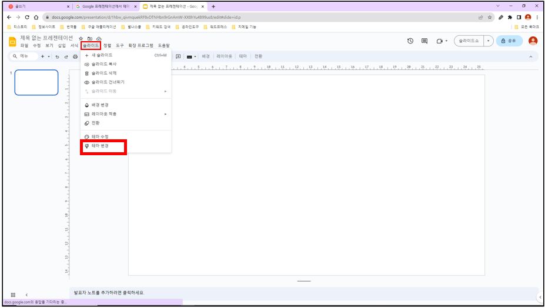545x308 pixels.
Task: Click the redo arrow in toolbar
Action: pos(66,56)
